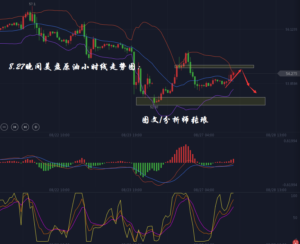Click the 52.97 low price label
Image resolution: width=300 pixels, height=244 pixels.
154,107
